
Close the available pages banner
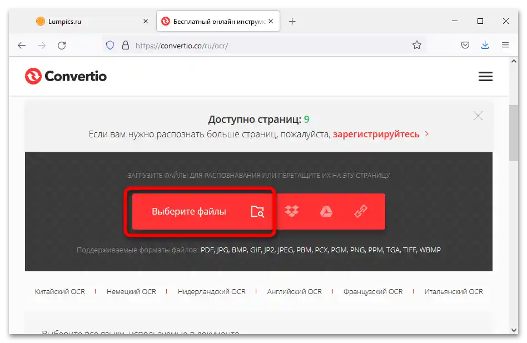click(478, 116)
